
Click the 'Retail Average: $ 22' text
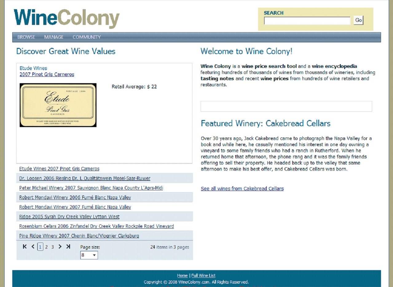(134, 87)
